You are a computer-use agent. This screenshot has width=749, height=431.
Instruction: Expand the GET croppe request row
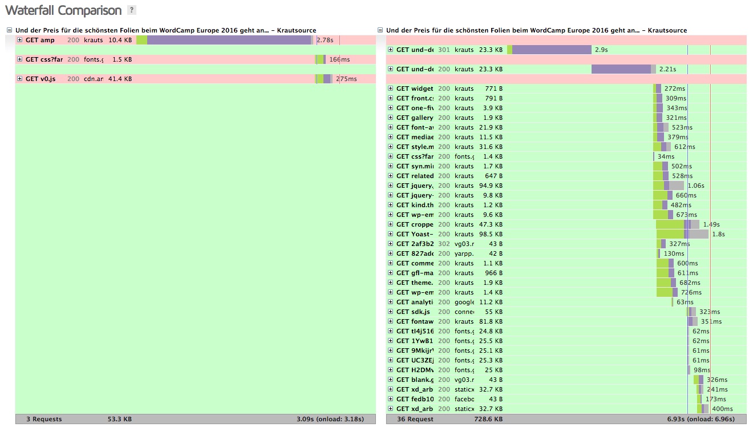391,224
